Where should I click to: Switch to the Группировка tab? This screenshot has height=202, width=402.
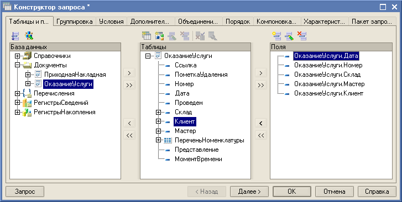74,22
